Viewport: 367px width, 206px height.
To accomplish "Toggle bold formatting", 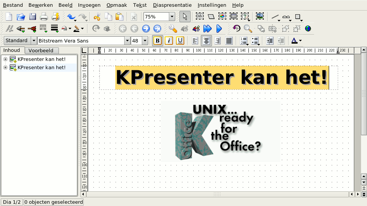I will click(158, 41).
